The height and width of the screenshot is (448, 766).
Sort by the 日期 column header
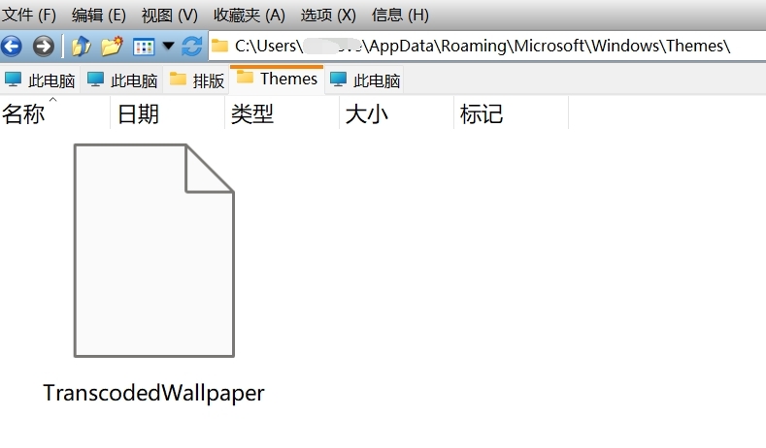(x=167, y=113)
